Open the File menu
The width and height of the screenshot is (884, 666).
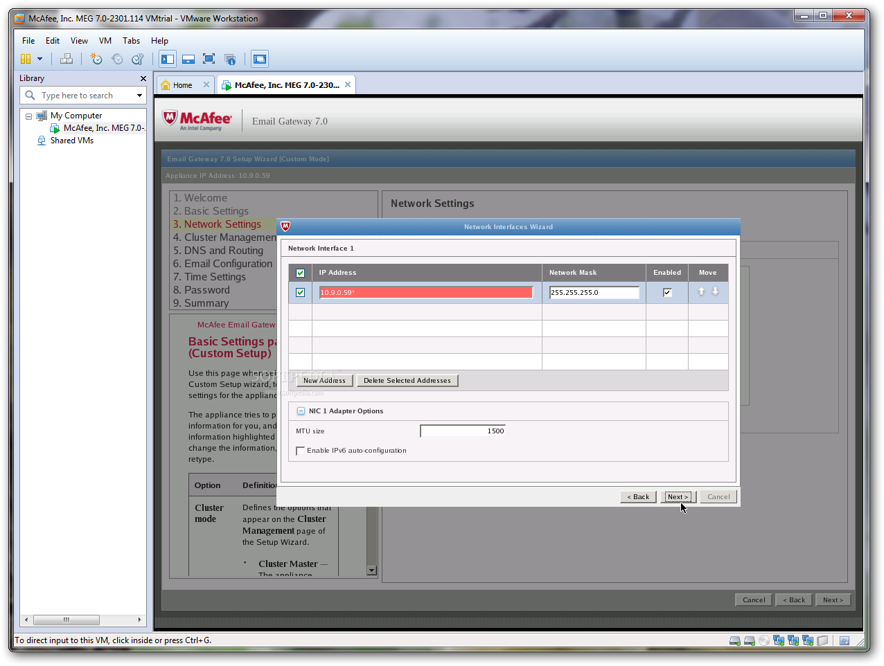[28, 41]
